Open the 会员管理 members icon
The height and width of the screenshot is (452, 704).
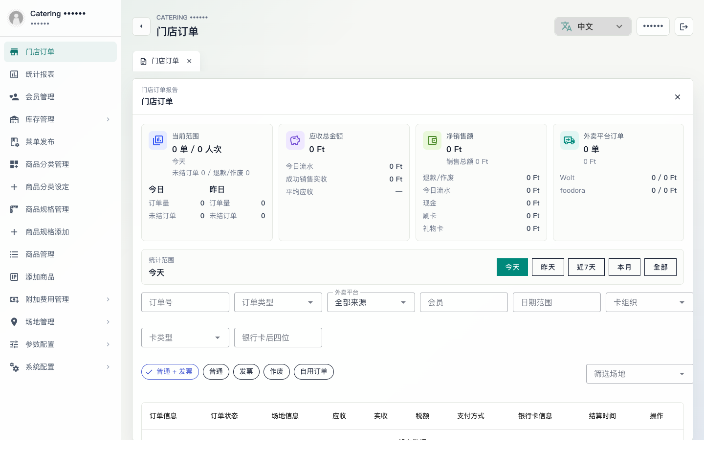click(14, 97)
